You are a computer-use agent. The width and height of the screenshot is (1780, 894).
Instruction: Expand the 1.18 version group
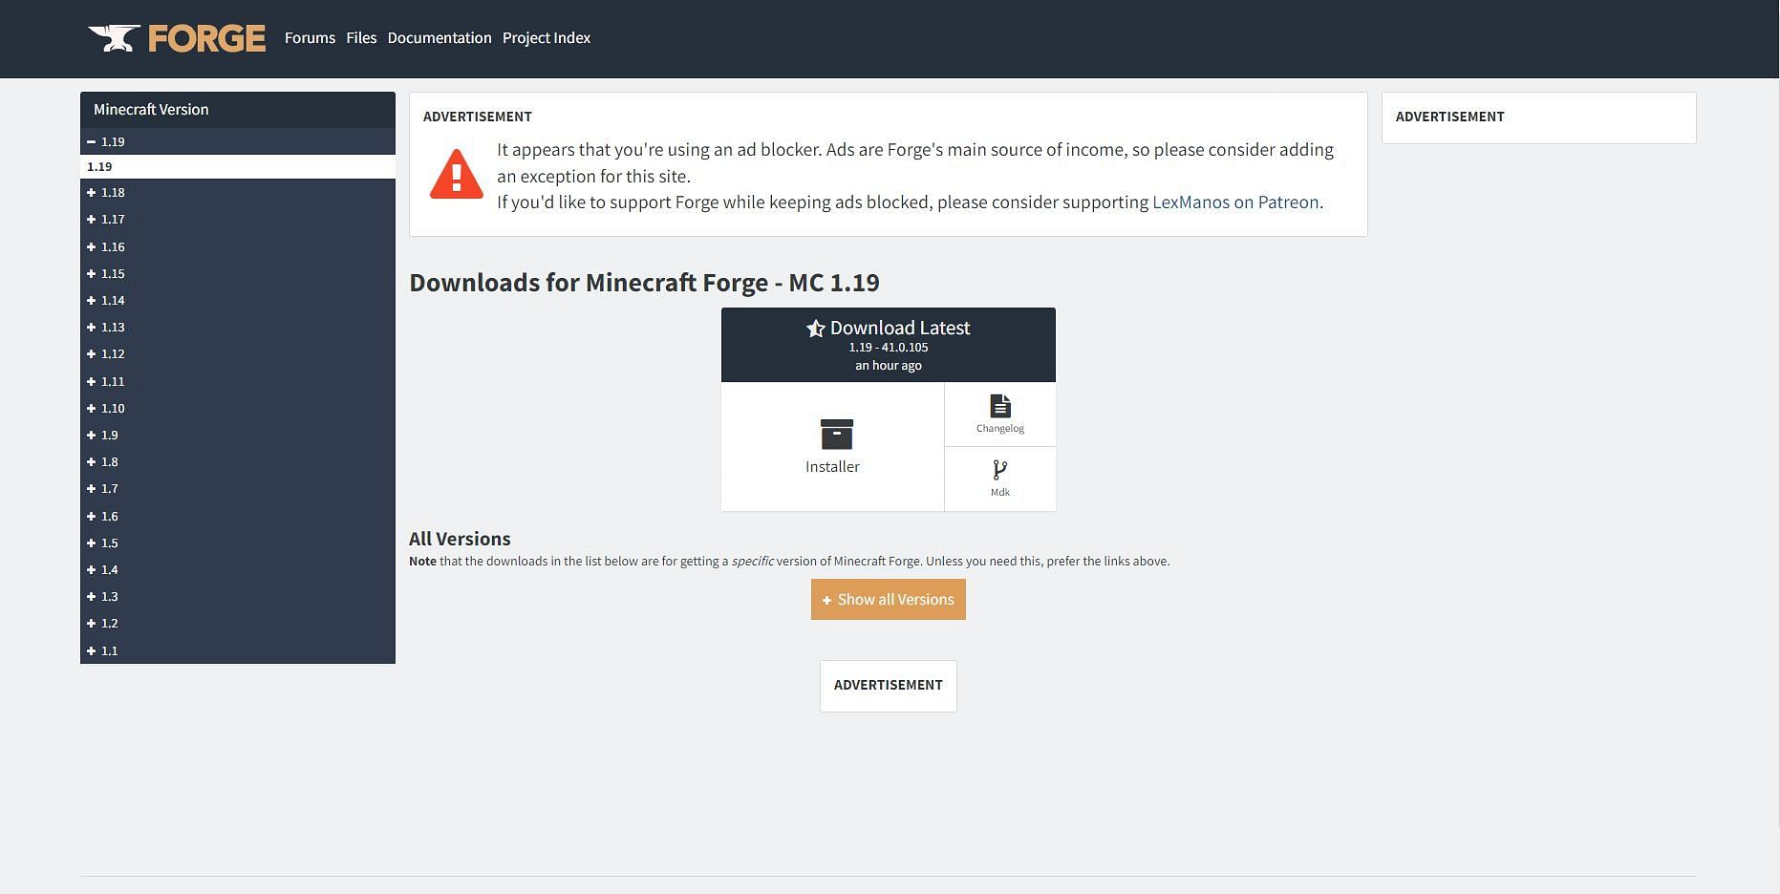(238, 192)
